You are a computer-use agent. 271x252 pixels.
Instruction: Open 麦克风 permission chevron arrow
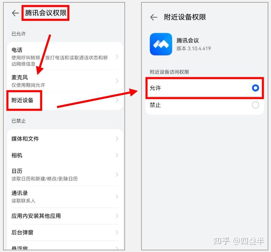tap(117, 81)
